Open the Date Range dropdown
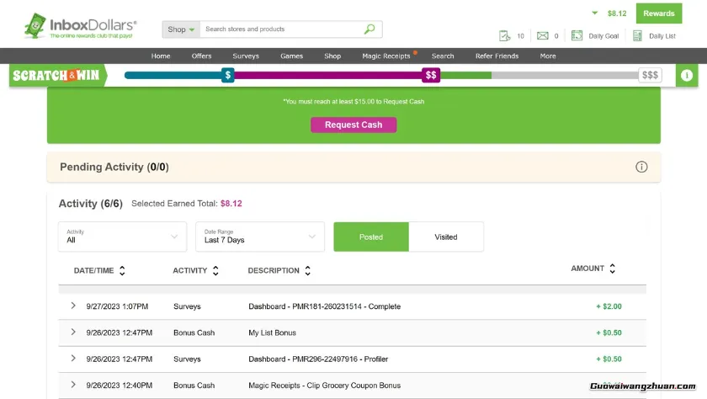Screen dimensions: 707x399 click(x=259, y=237)
